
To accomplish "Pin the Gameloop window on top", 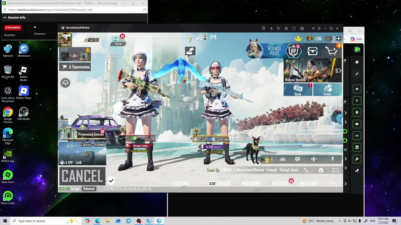I will pos(313,28).
